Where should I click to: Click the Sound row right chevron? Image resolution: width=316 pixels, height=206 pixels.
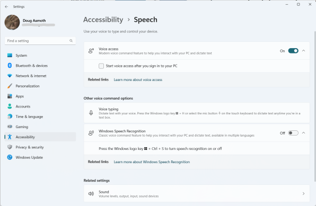coord(303,193)
